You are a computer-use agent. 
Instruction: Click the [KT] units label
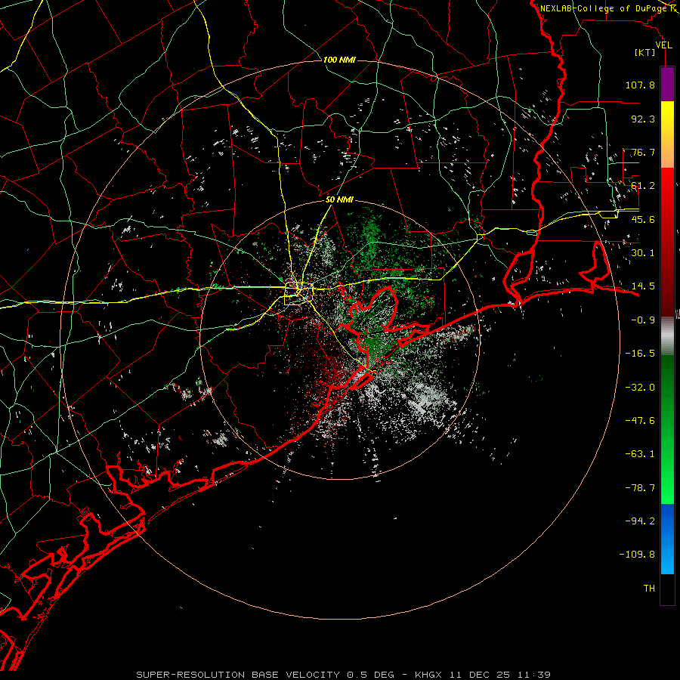[x=645, y=52]
